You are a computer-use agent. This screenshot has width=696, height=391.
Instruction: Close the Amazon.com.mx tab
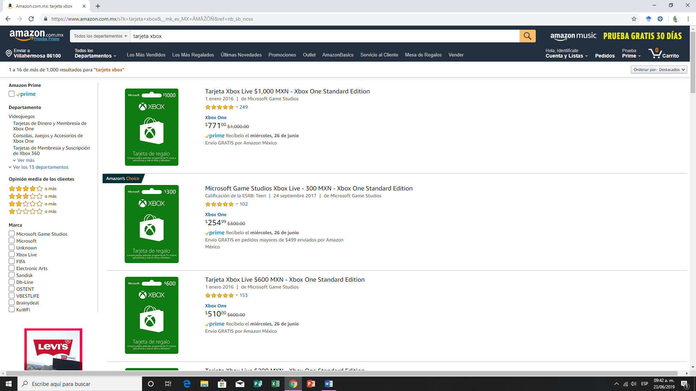(x=84, y=6)
